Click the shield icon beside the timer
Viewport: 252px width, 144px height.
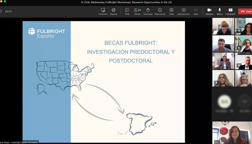click(x=0, y=12)
